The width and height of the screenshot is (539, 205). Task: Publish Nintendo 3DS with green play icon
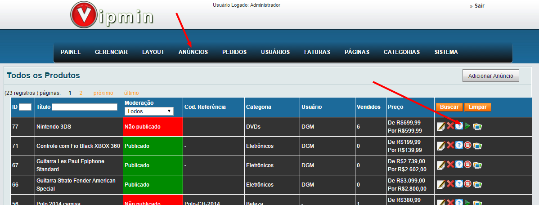coord(467,126)
